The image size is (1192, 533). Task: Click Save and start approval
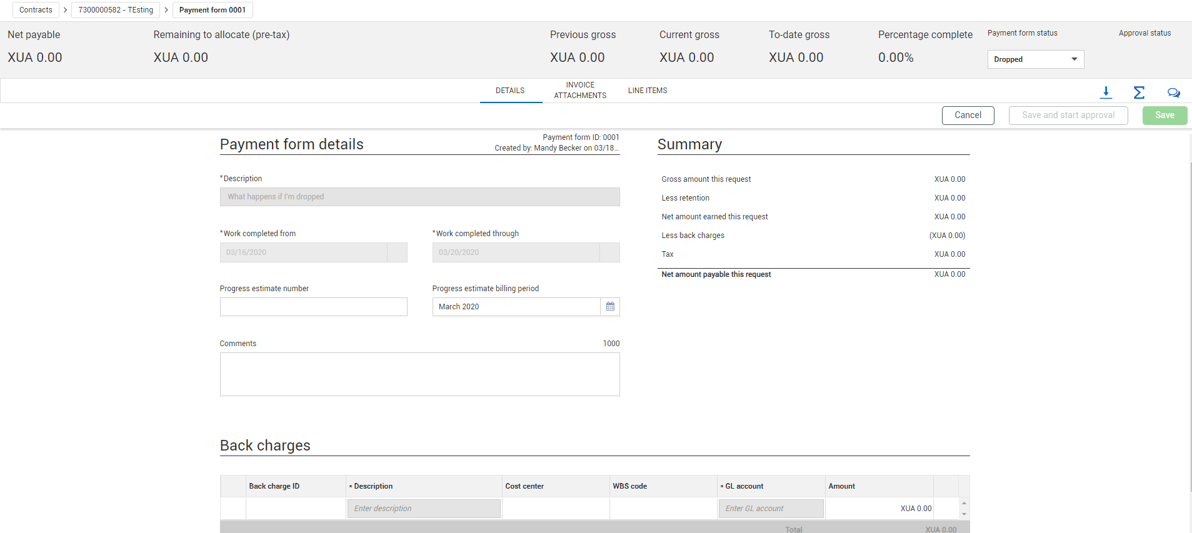point(1068,115)
